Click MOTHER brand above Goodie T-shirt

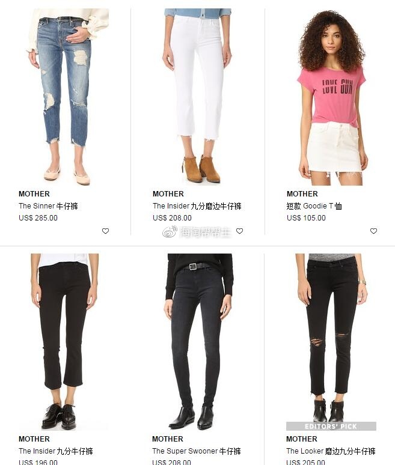tap(302, 194)
